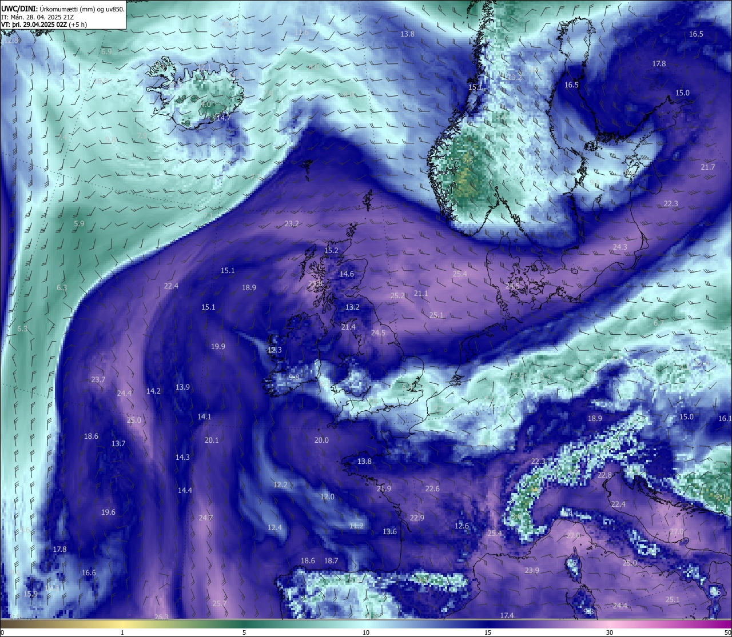
Task: Click the colorbar segment above the 15 mark
Action: click(488, 624)
